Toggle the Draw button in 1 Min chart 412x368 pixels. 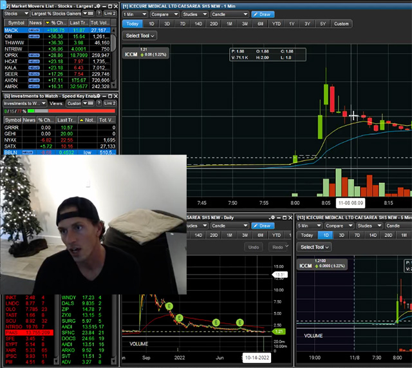[x=263, y=14]
